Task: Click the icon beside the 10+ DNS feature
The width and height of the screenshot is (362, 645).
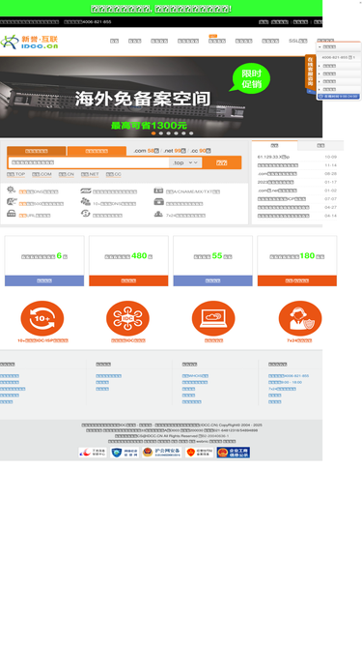Action: coord(85,201)
